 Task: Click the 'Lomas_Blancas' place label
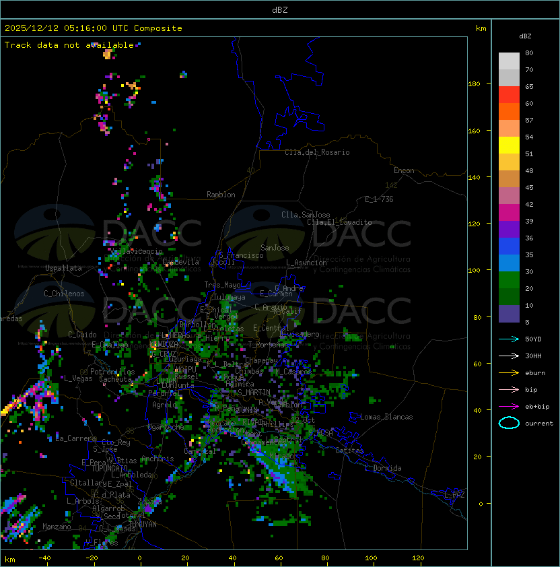pos(386,417)
